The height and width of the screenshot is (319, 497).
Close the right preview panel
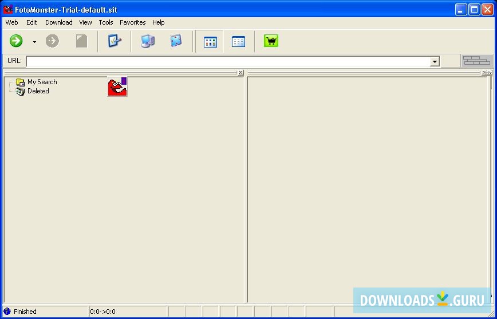coord(484,73)
